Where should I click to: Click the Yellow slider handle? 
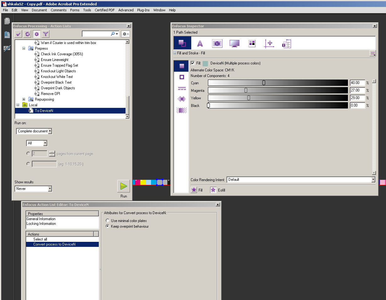coord(249,98)
